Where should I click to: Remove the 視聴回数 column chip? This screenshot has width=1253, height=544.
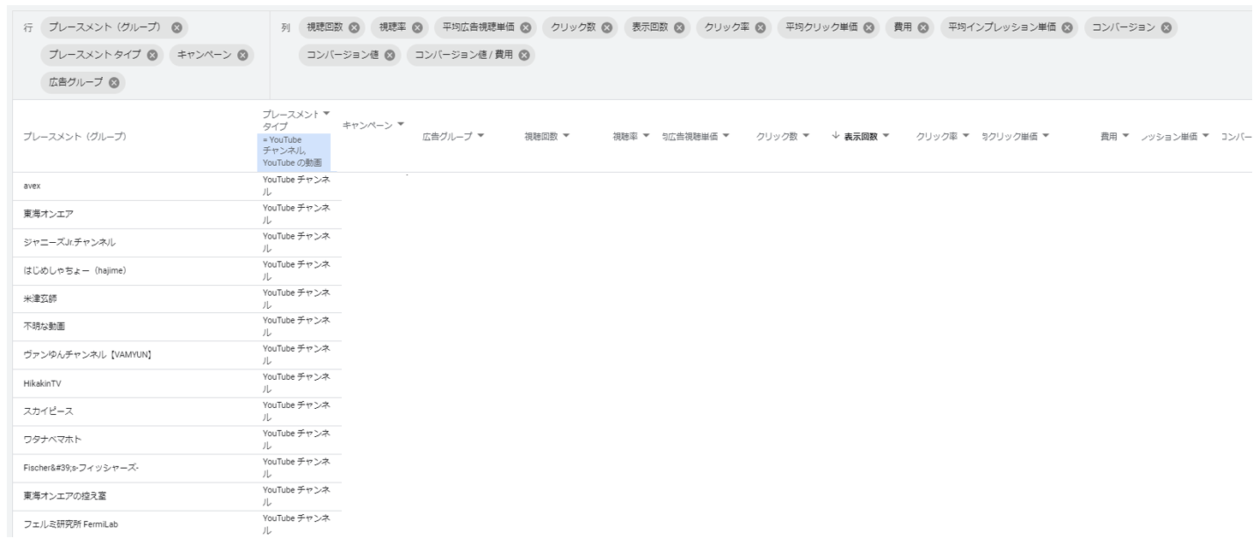(x=355, y=27)
